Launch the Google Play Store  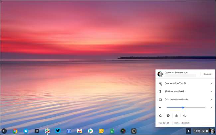pos(90,131)
